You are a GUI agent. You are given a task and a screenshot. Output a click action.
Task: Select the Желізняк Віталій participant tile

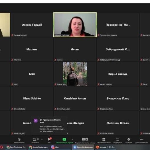118,123
